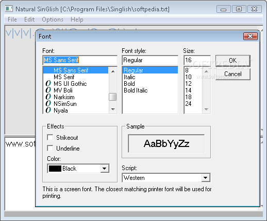267x221 pixels.
Task: Enable the Strikeout effect checkbox
Action: tap(50, 137)
